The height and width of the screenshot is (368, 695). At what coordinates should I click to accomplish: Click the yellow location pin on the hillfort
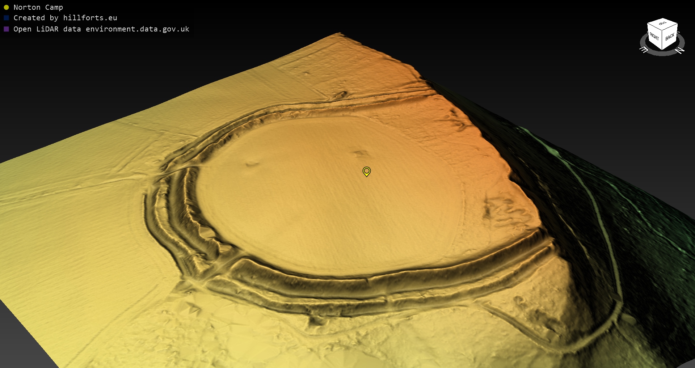(366, 171)
